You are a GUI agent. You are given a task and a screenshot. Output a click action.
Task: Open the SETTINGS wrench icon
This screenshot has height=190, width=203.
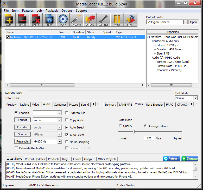(103, 20)
